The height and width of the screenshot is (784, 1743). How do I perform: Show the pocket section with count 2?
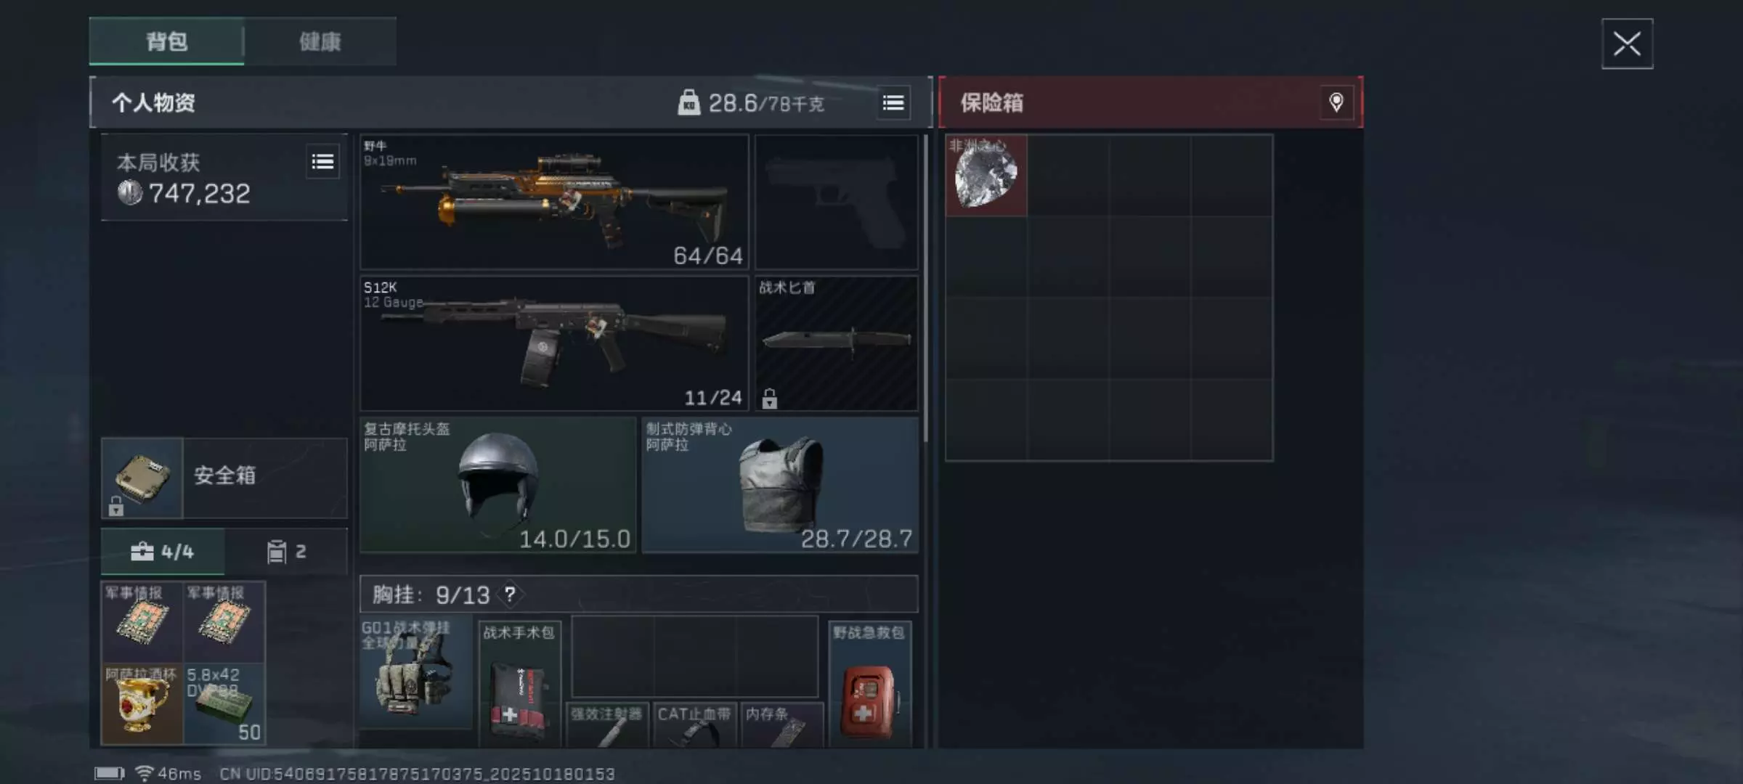(x=286, y=552)
